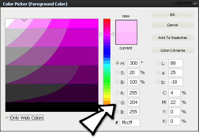Select the B blue radio button
This screenshot has width=199, height=138.
click(117, 112)
